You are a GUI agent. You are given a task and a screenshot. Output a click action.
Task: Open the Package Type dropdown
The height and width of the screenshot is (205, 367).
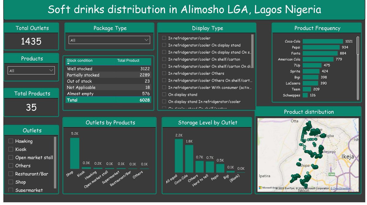coord(109,40)
